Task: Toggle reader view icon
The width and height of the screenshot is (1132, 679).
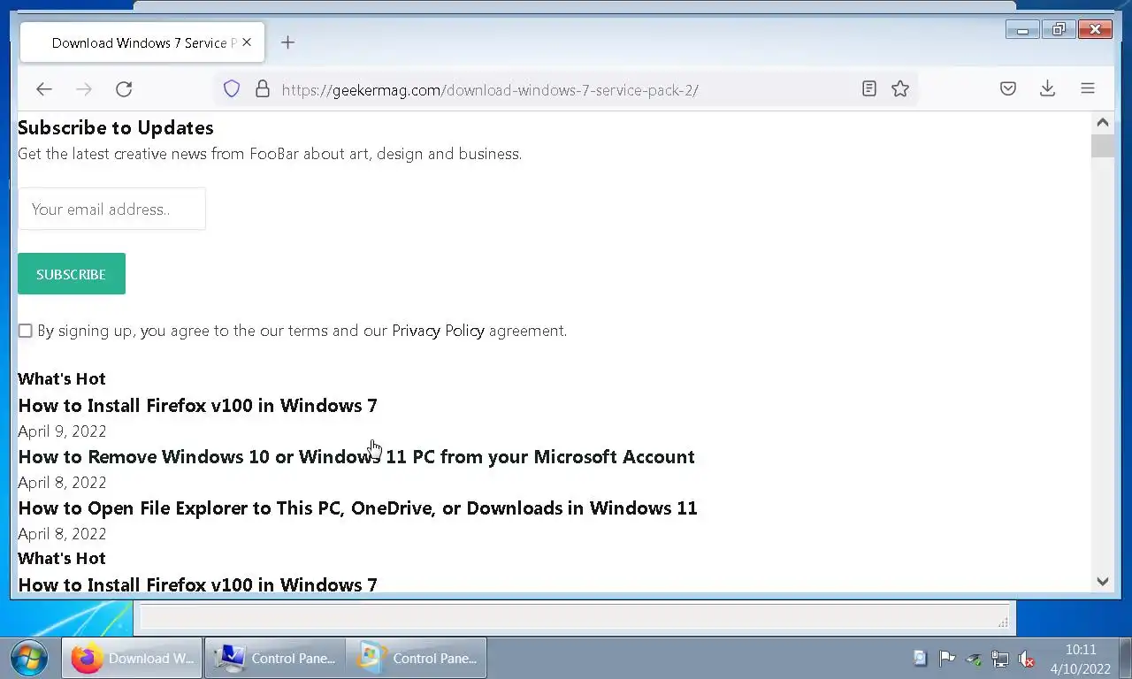Action: (x=869, y=88)
